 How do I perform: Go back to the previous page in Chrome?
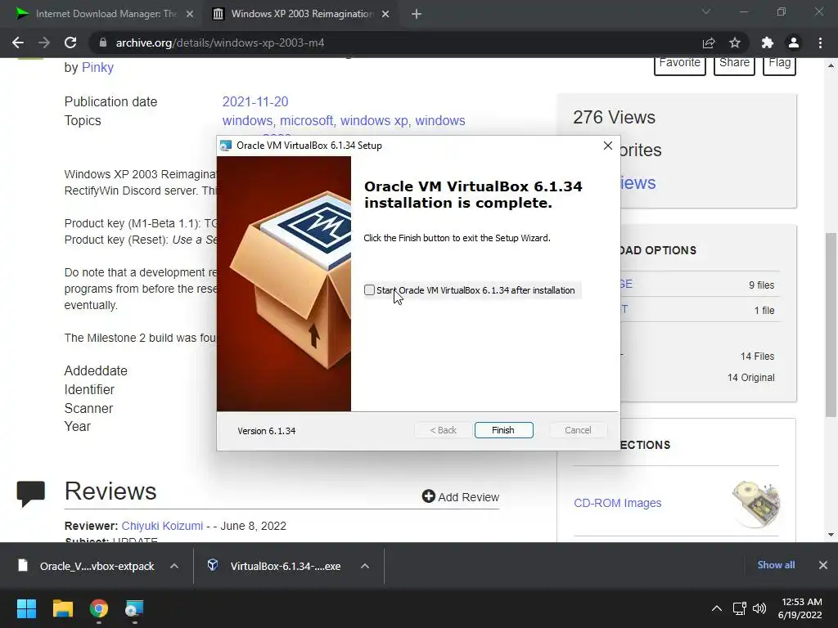pos(18,43)
